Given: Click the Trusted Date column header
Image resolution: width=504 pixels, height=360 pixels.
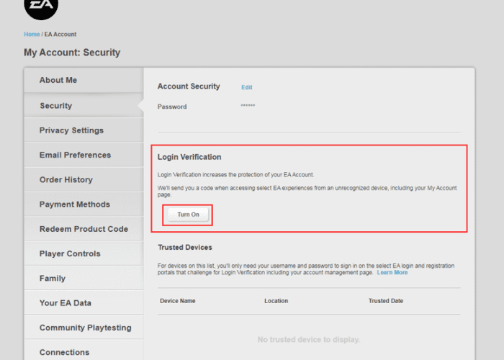Looking at the screenshot, I should coord(386,301).
